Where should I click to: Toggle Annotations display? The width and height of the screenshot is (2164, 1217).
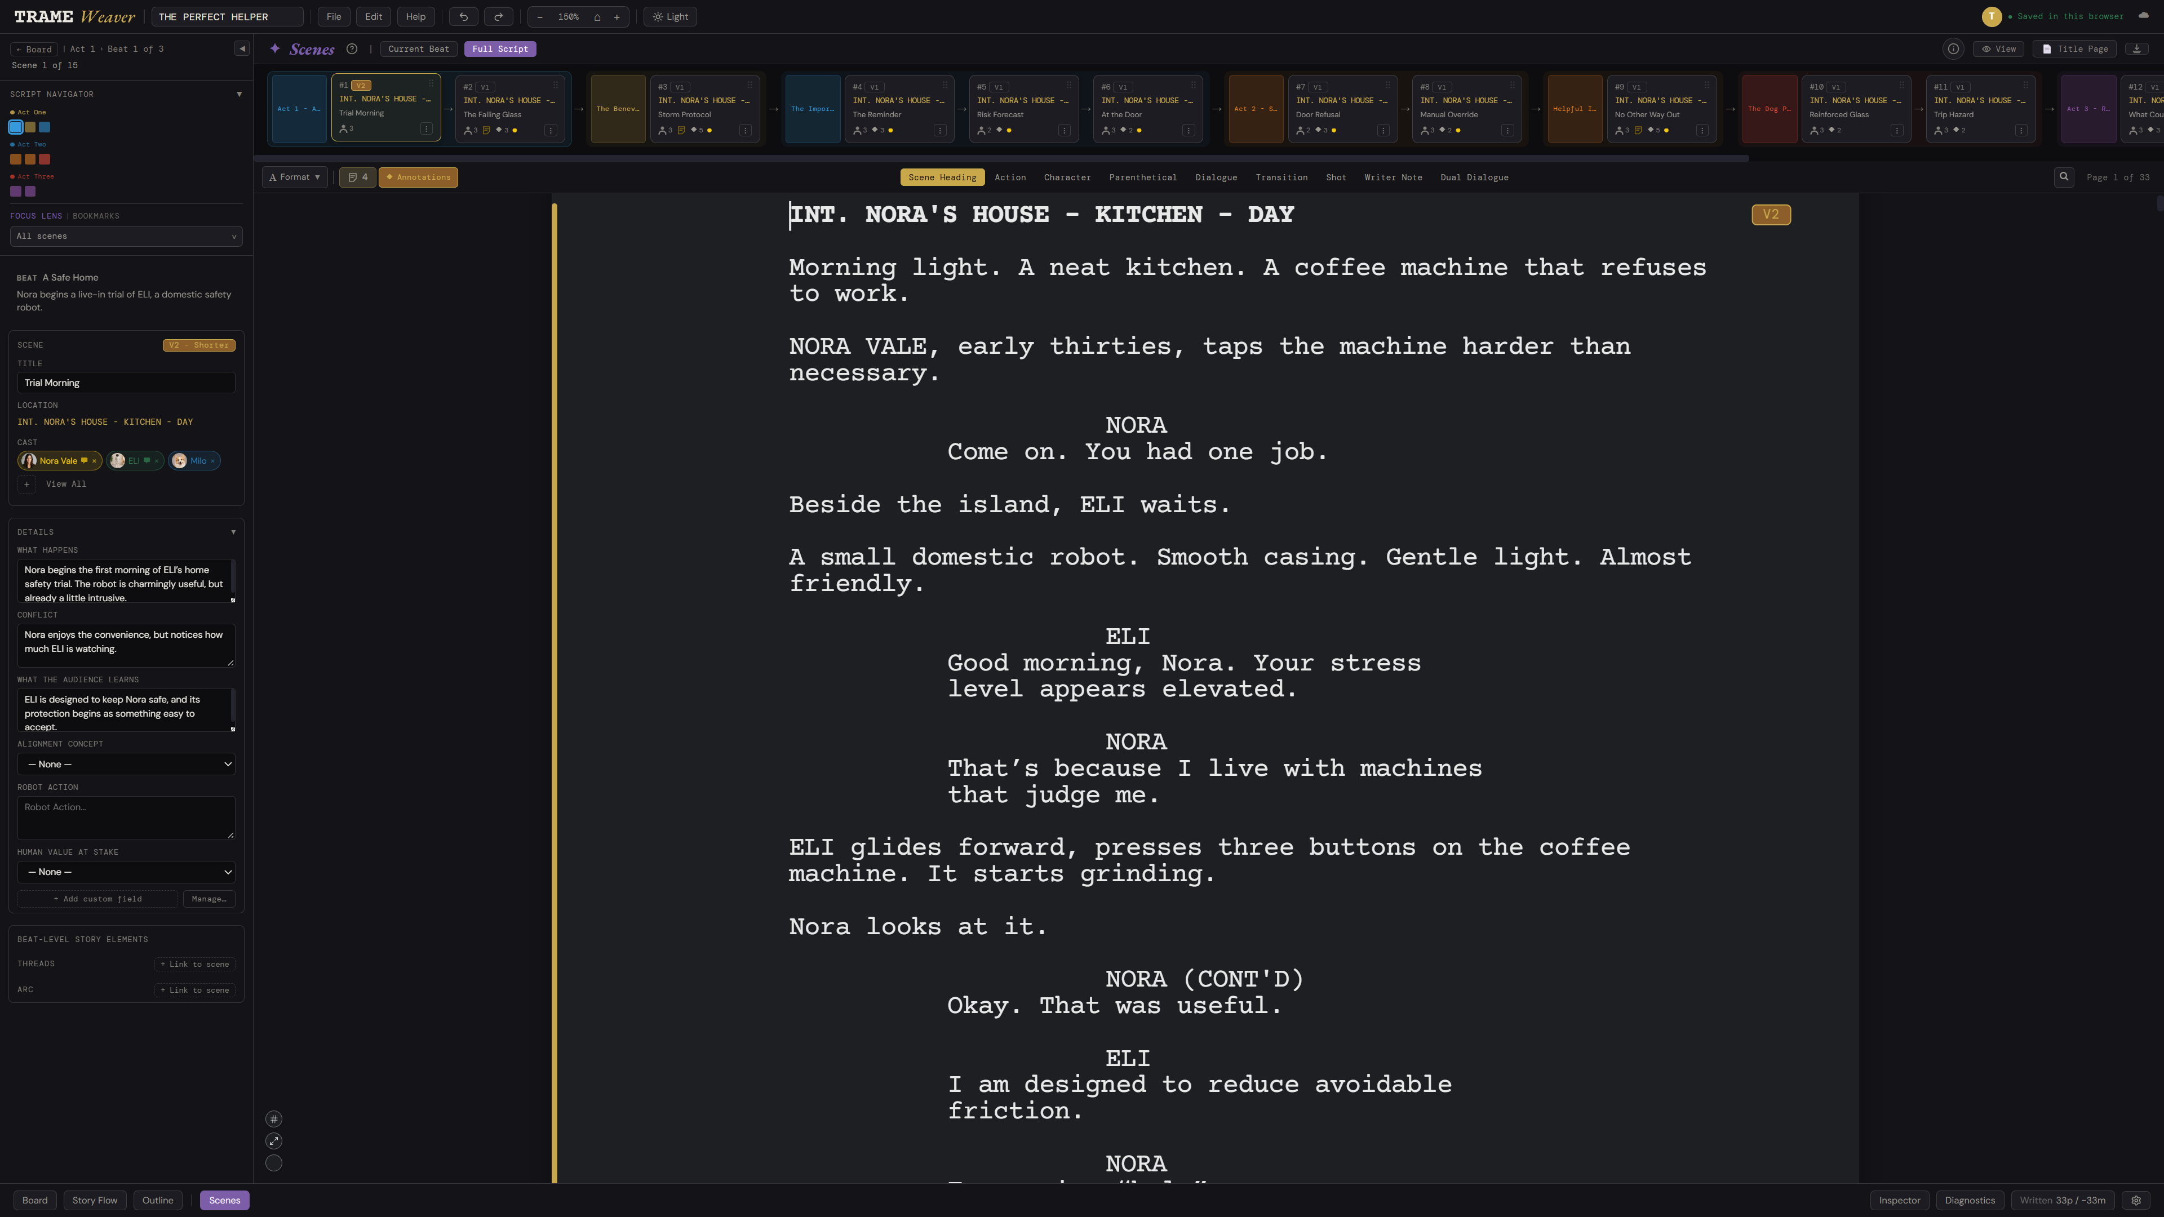(x=418, y=177)
